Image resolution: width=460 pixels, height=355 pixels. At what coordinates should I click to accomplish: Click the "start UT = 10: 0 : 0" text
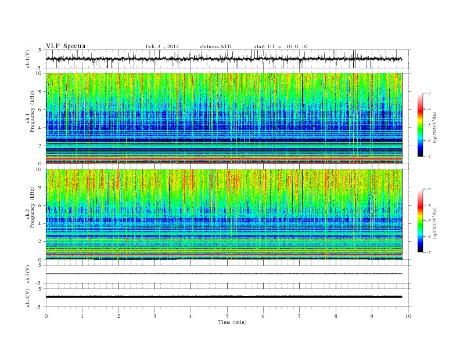[x=281, y=46]
